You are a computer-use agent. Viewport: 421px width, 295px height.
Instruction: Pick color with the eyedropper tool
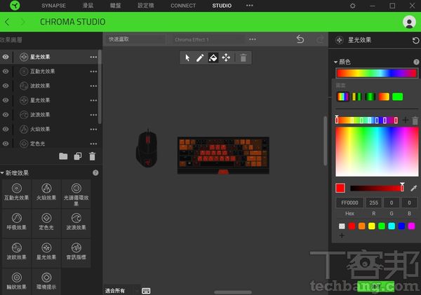(414, 188)
